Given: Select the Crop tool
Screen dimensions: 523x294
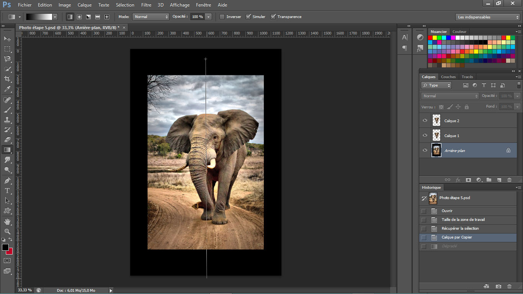Looking at the screenshot, I should 7,79.
